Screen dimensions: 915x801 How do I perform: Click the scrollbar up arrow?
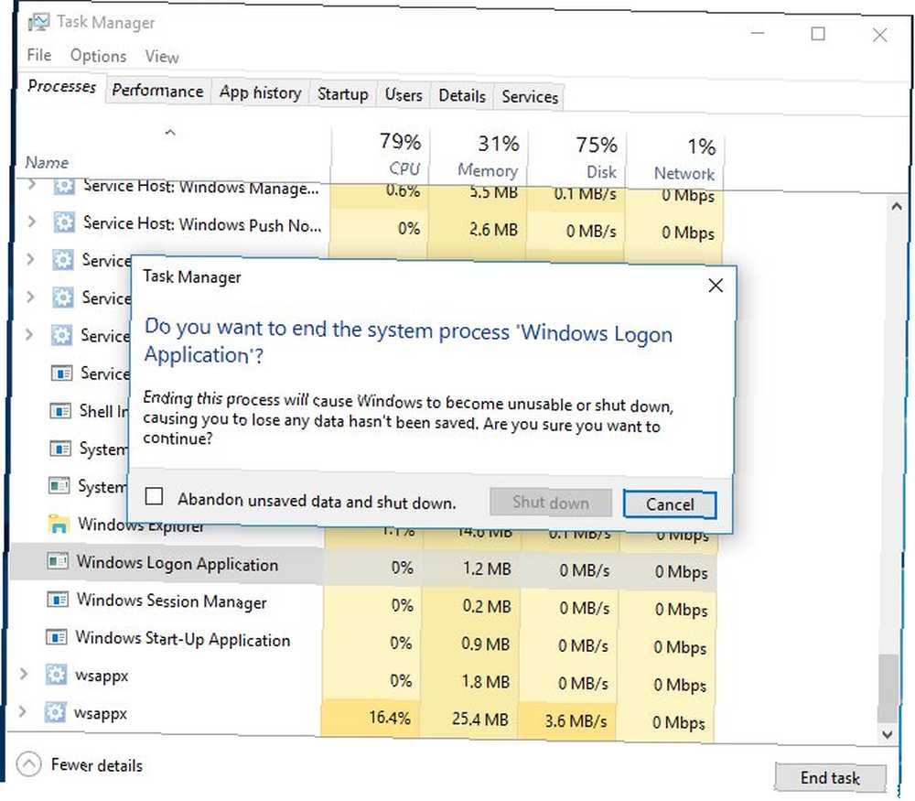(897, 205)
